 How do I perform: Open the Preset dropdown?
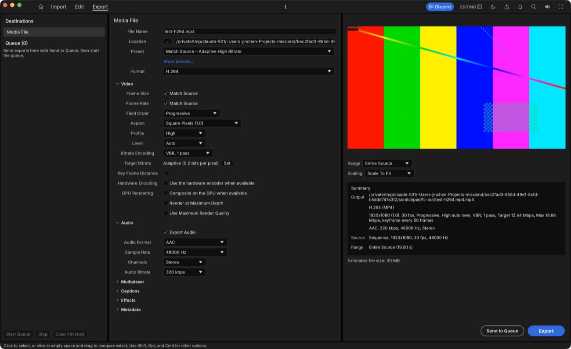tap(249, 51)
